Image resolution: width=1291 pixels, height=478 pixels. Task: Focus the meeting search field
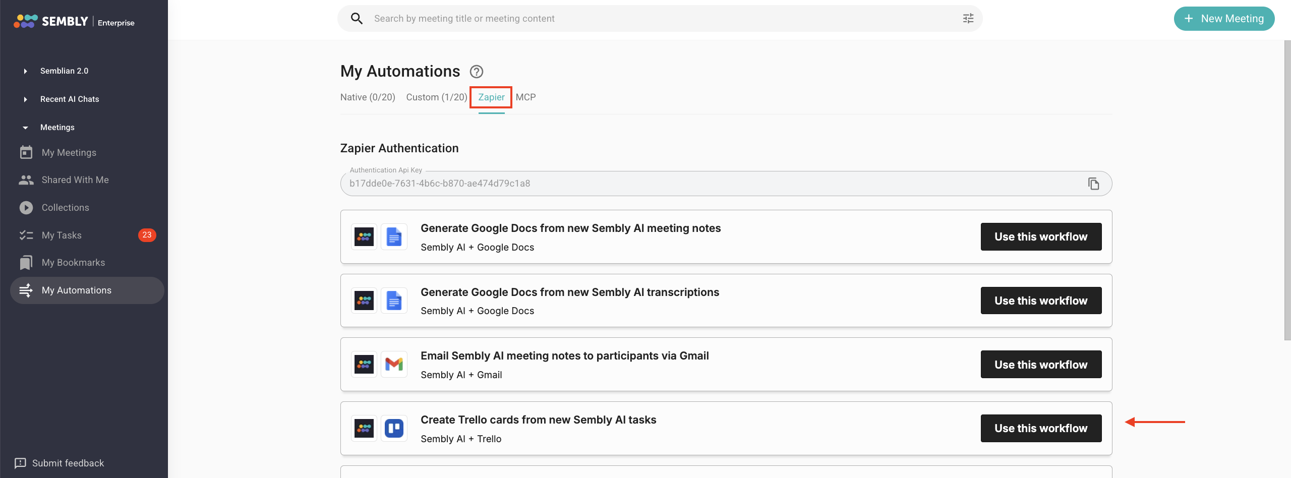tap(660, 19)
